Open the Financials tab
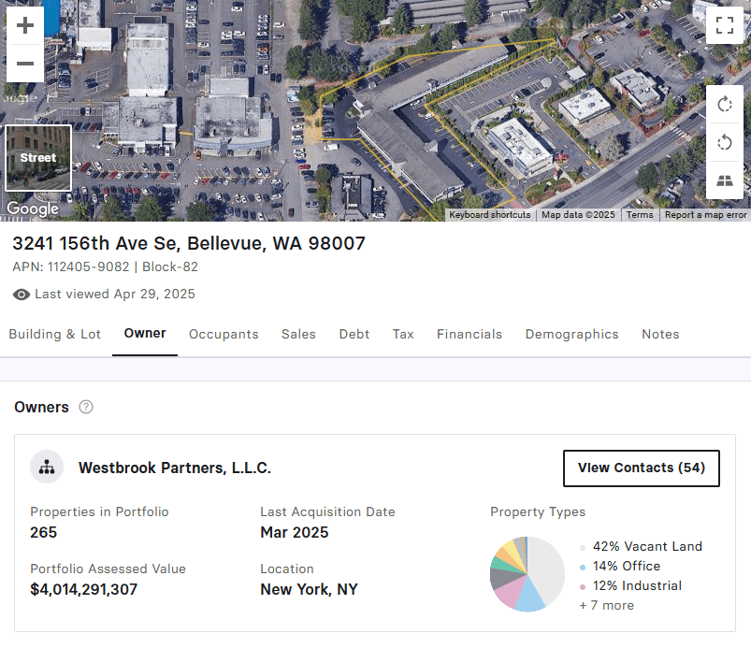 (469, 335)
